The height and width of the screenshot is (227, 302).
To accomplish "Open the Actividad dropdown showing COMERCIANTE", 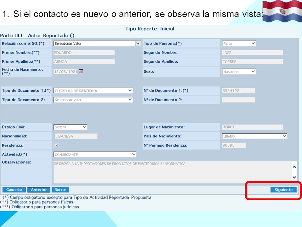I will (95, 154).
